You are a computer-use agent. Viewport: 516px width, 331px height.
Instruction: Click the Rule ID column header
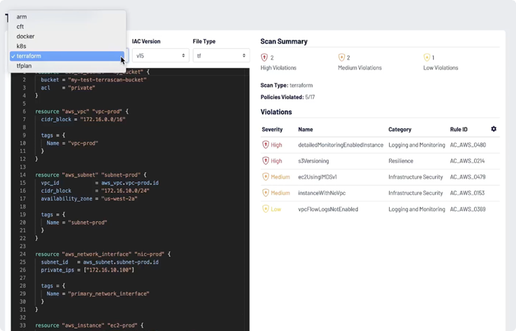coord(459,130)
